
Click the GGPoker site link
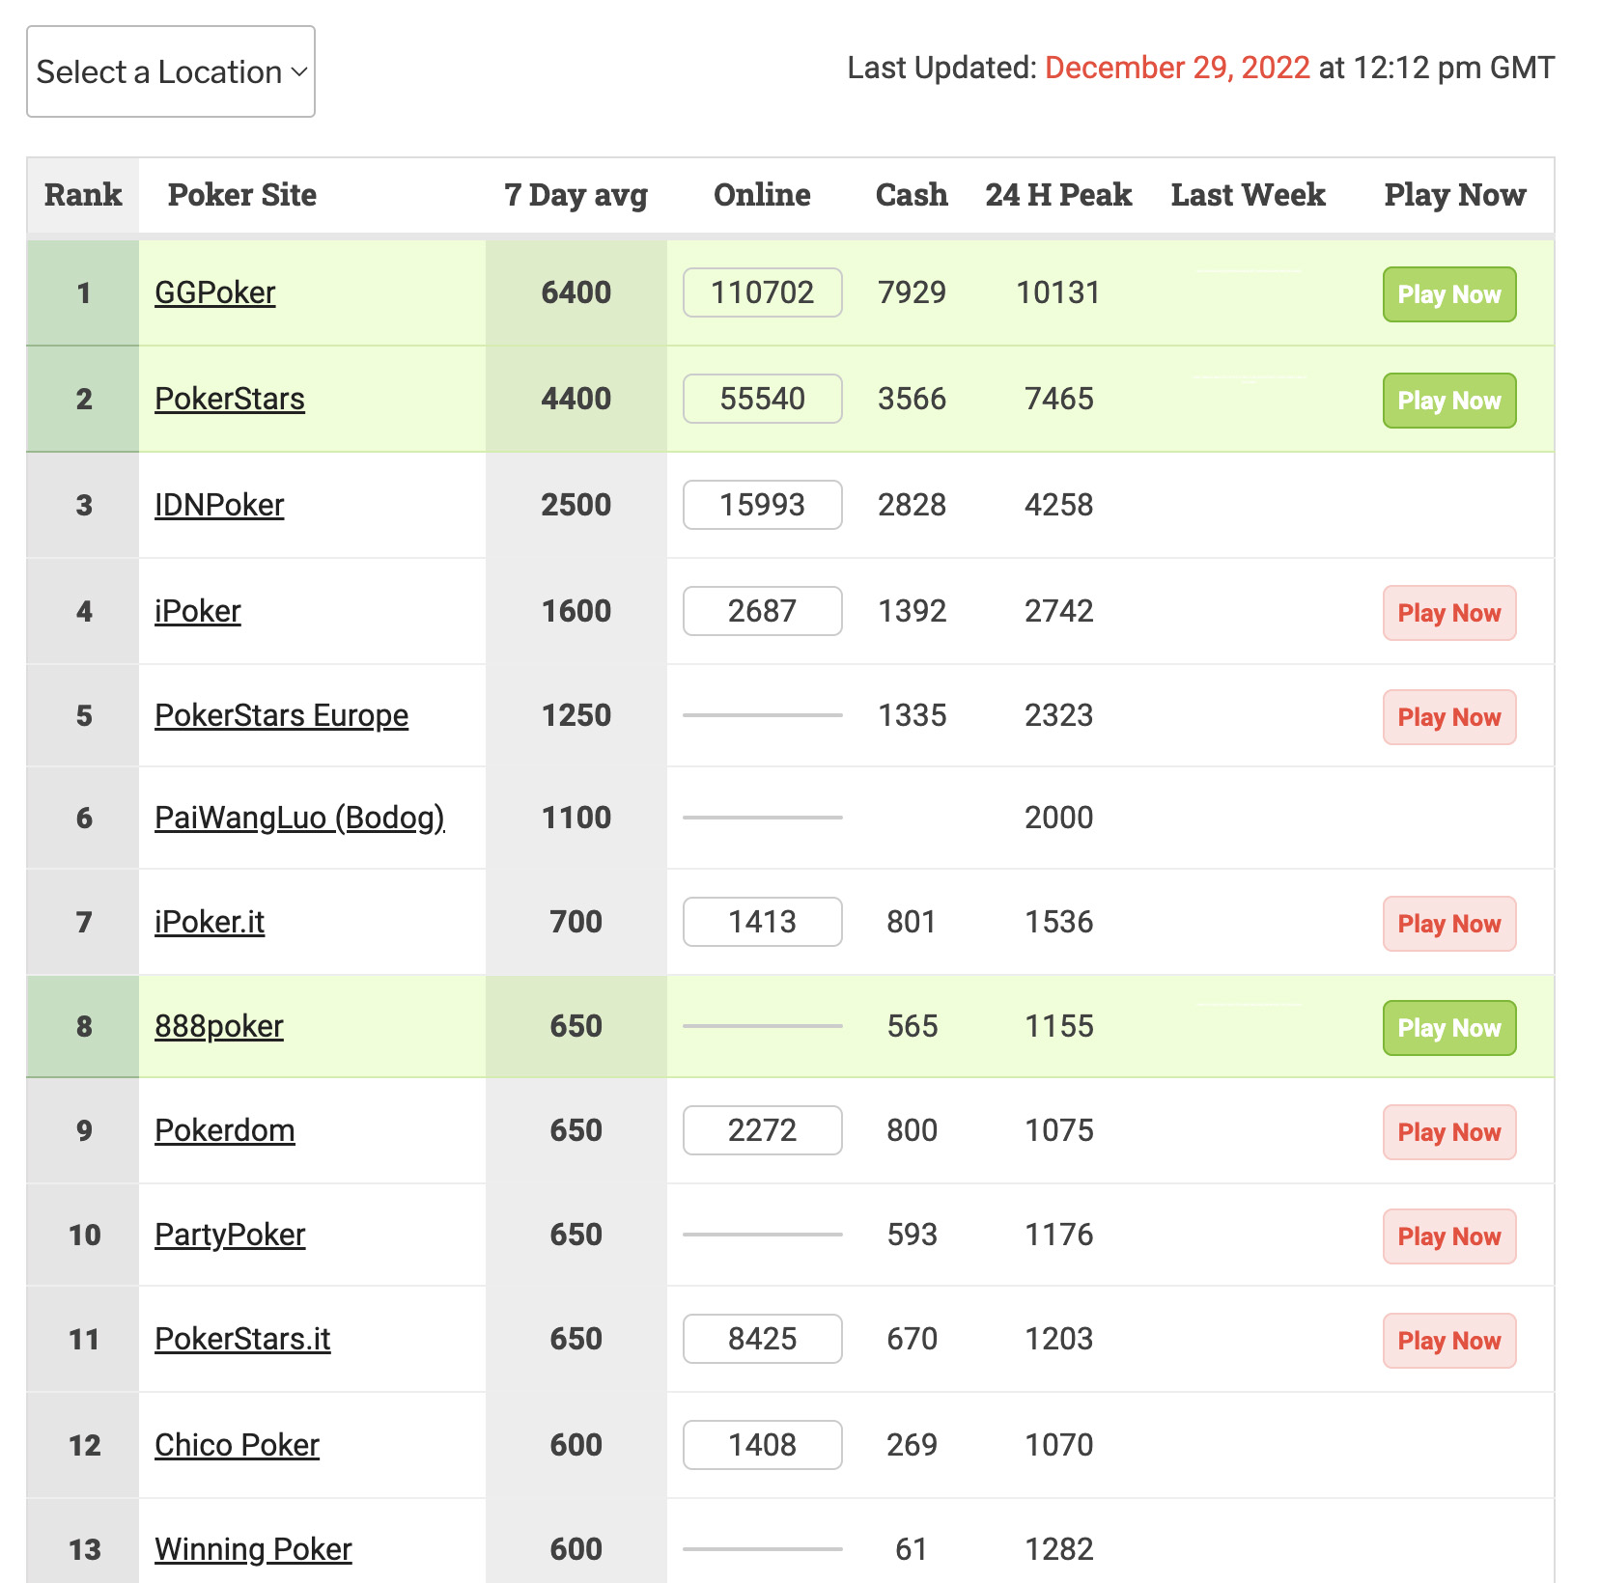(x=215, y=292)
